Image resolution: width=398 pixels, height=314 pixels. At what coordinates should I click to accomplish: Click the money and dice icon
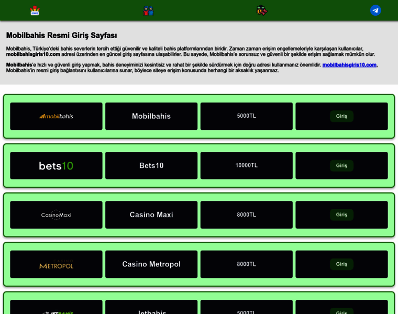coord(262,10)
